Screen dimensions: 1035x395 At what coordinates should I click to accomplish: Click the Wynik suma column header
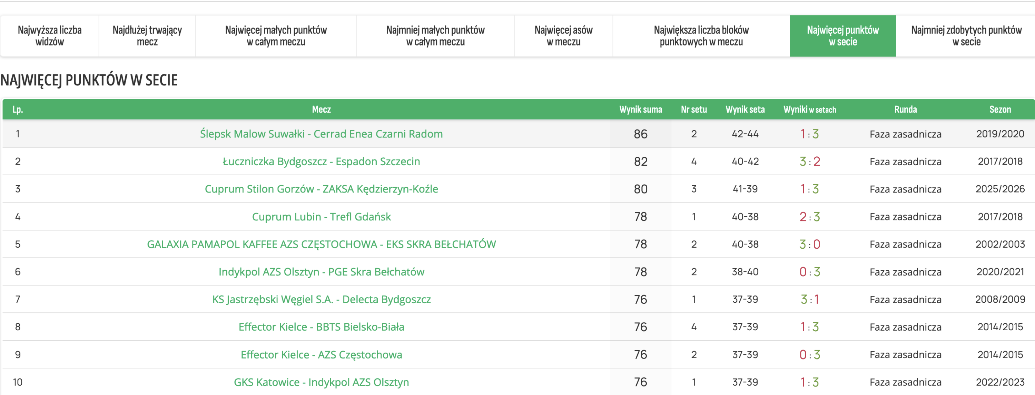(640, 110)
